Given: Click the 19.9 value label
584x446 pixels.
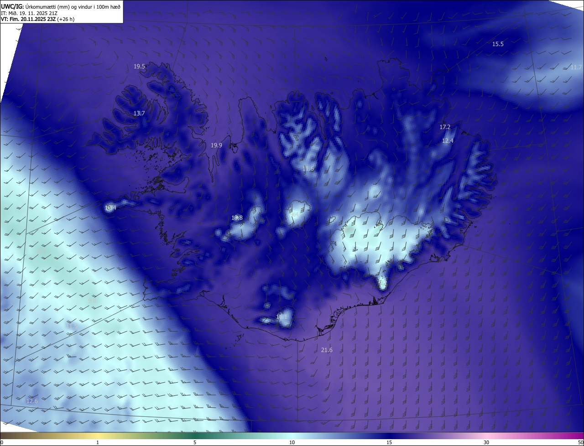Looking at the screenshot, I should click(x=216, y=145).
